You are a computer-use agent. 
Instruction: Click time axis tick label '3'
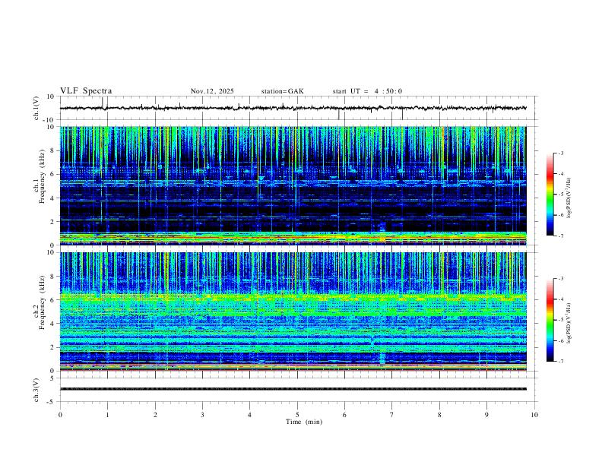202,415
